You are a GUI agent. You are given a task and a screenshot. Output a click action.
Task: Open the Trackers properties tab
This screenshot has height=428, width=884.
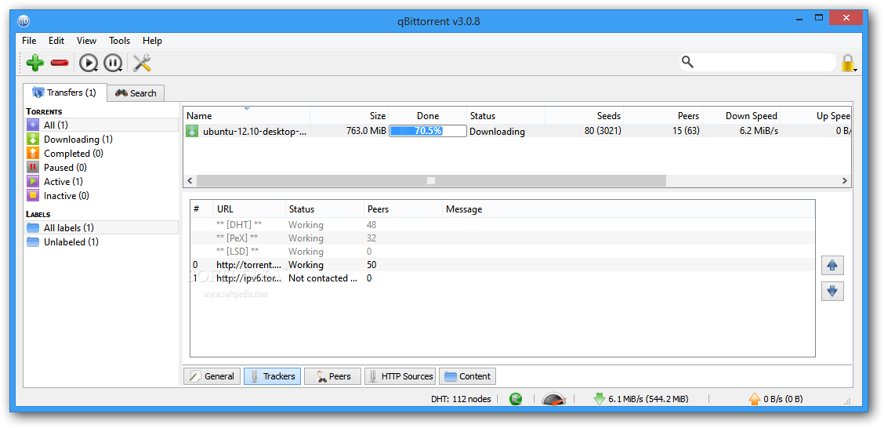tap(272, 376)
